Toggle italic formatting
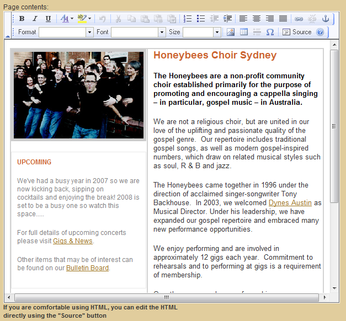The width and height of the screenshot is (346, 321). pos(35,19)
